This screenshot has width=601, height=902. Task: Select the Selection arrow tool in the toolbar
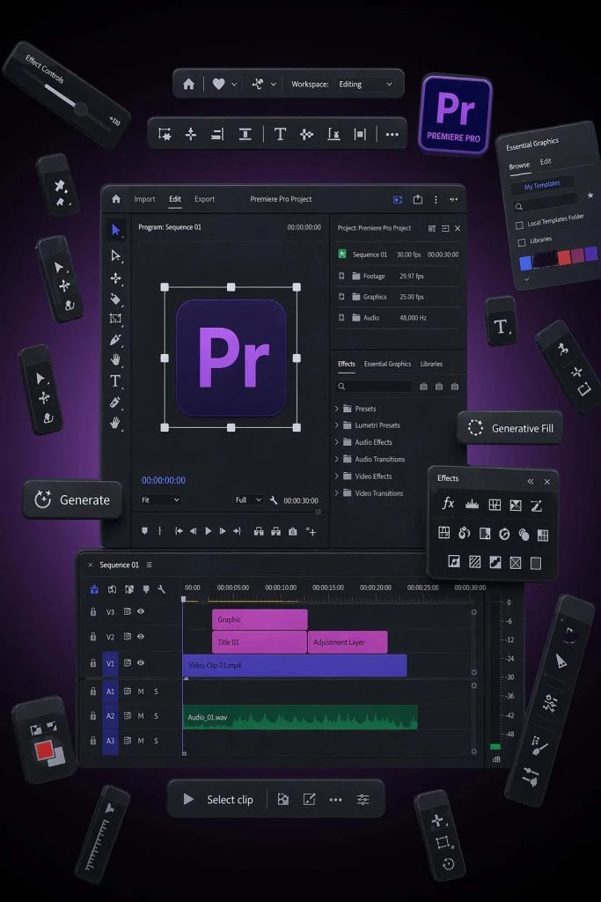pos(115,230)
